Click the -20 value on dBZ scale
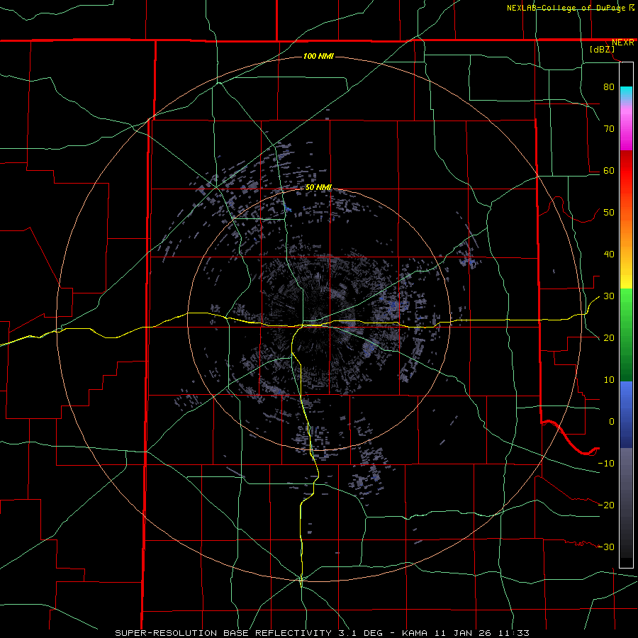 pyautogui.click(x=606, y=505)
